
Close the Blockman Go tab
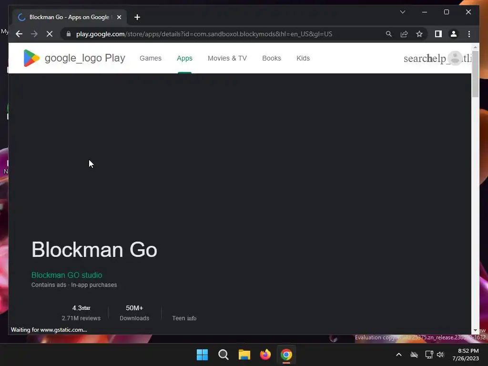(x=119, y=17)
